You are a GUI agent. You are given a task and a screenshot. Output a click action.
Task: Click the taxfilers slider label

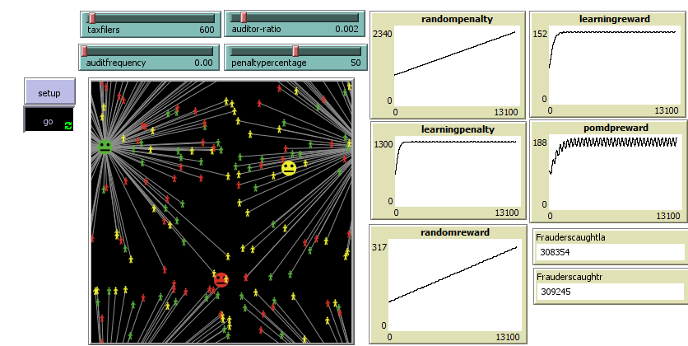(105, 30)
